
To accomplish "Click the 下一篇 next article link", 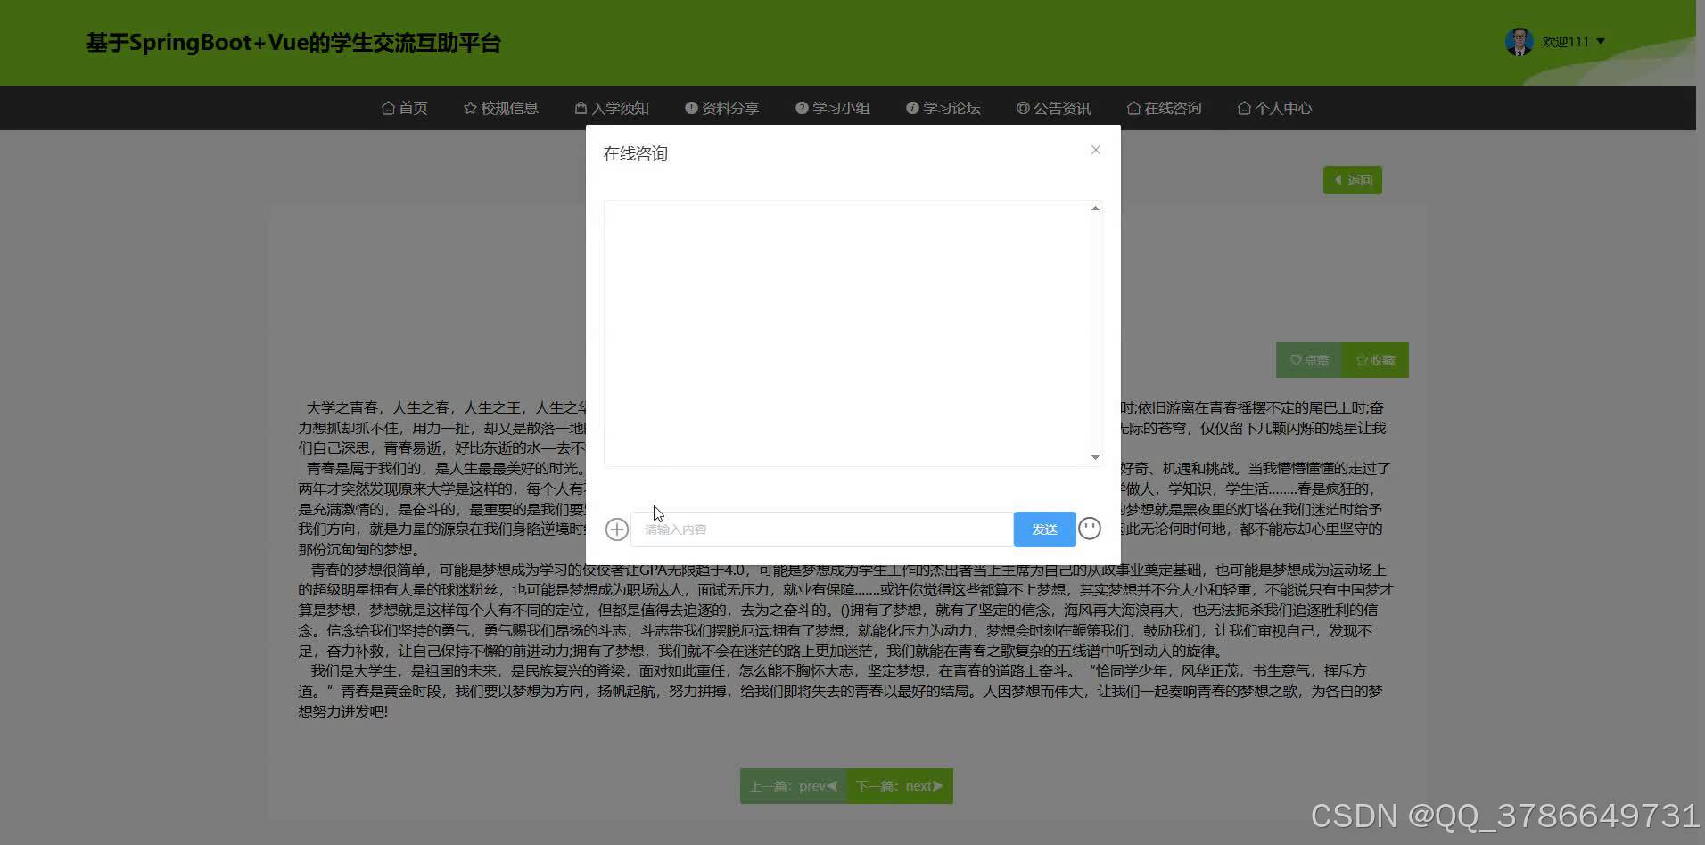I will click(898, 785).
